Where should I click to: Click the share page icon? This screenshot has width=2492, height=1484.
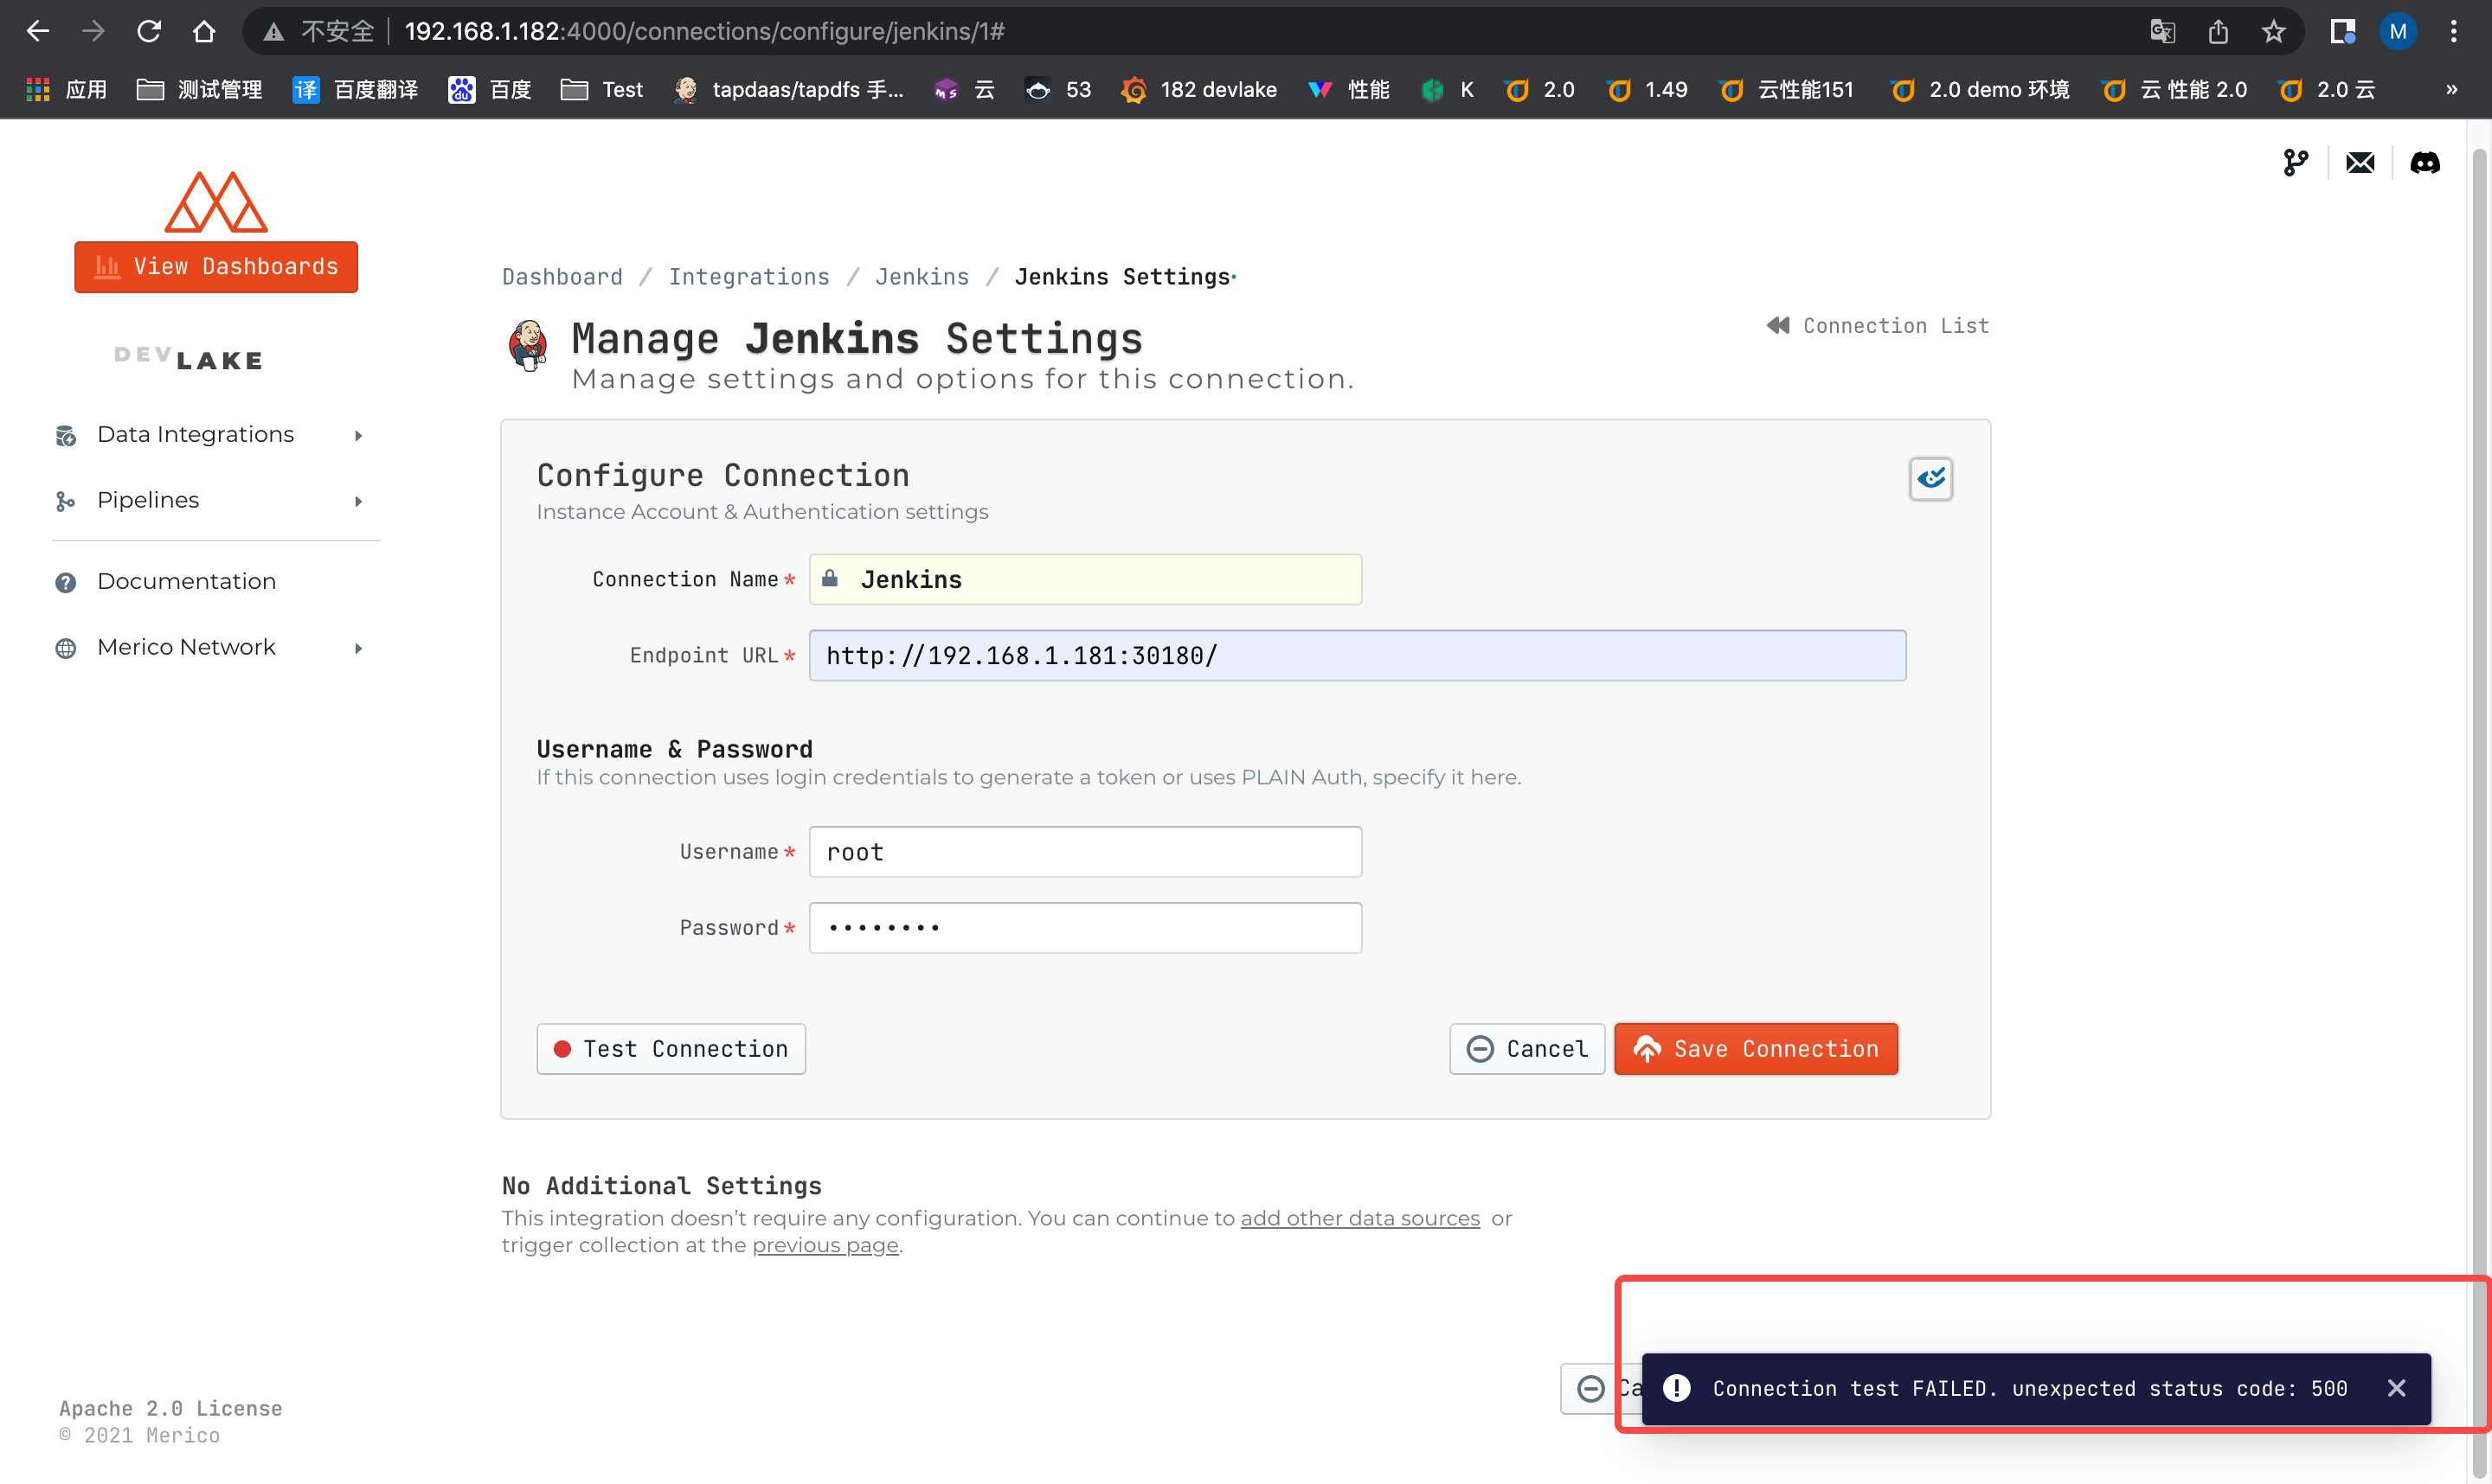2218,31
